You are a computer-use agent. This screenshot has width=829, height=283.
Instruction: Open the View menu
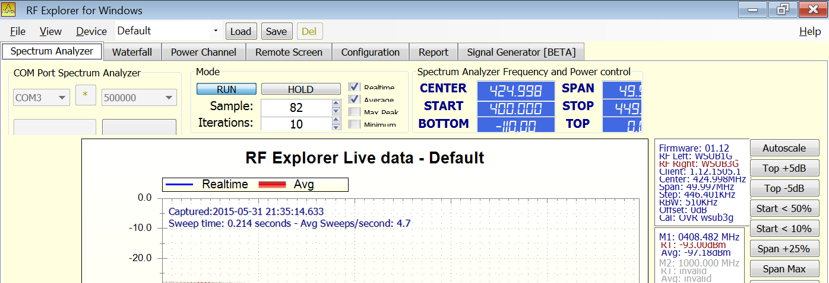pos(51,31)
